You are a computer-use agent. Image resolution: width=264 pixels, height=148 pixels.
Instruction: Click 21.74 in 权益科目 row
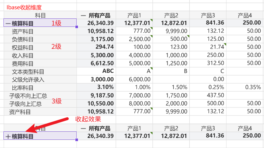217,47
